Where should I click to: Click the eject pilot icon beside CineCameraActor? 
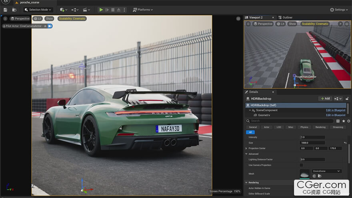tap(45, 26)
